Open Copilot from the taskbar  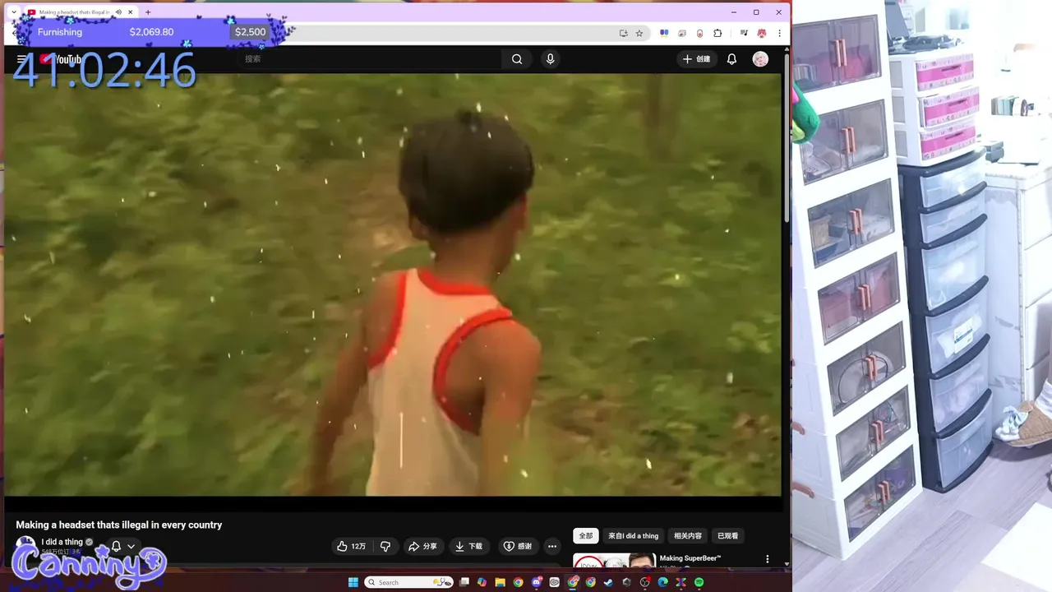point(482,582)
